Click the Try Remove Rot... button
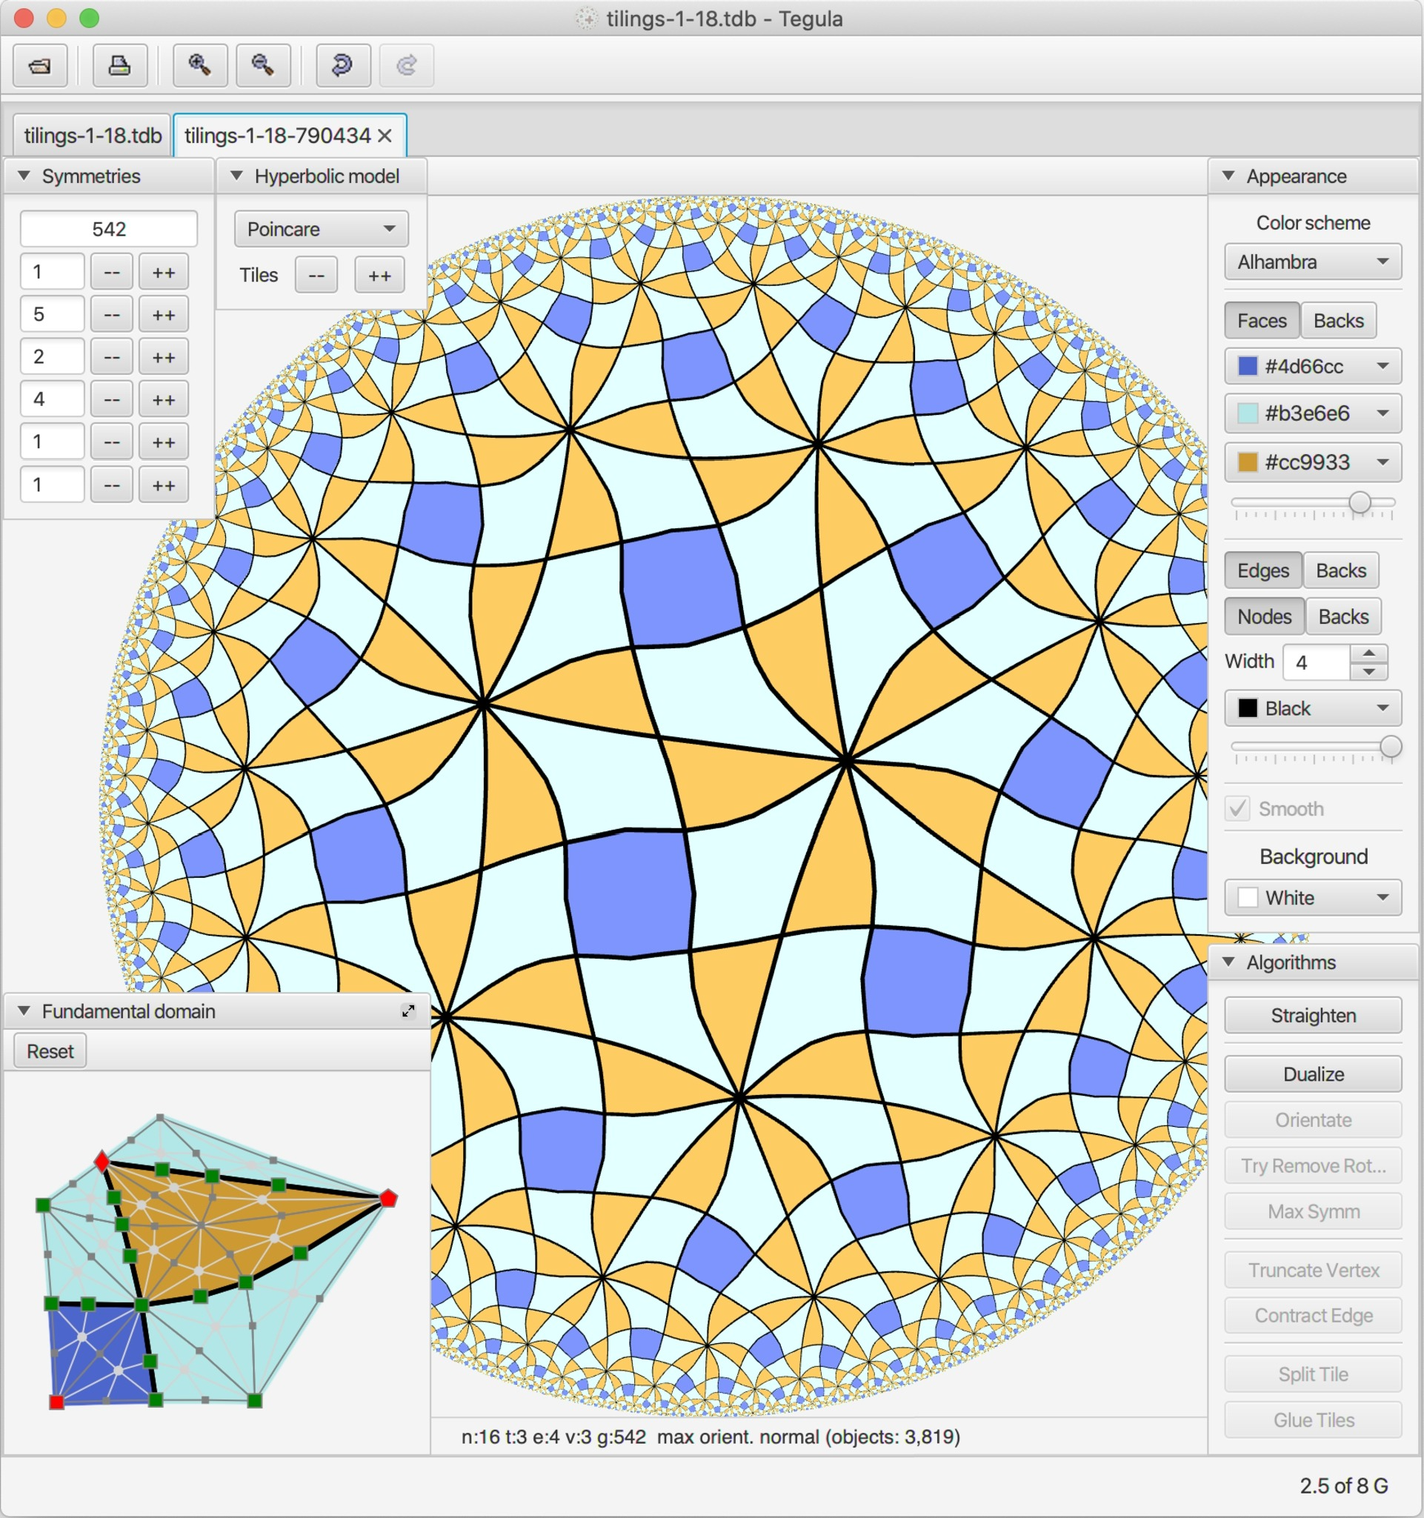 (x=1313, y=1166)
